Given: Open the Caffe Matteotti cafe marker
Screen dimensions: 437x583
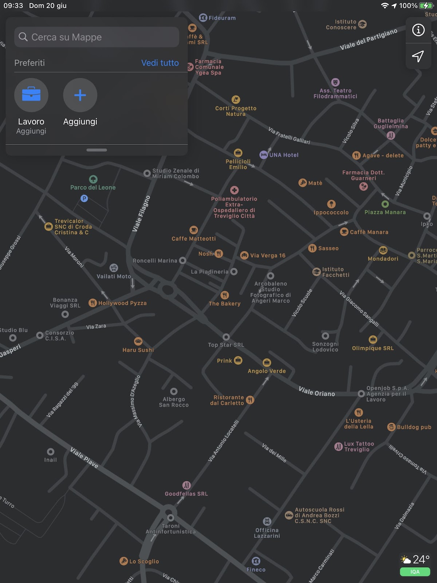Looking at the screenshot, I should [194, 230].
